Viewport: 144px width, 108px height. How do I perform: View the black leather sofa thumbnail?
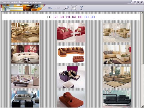(117, 99)
